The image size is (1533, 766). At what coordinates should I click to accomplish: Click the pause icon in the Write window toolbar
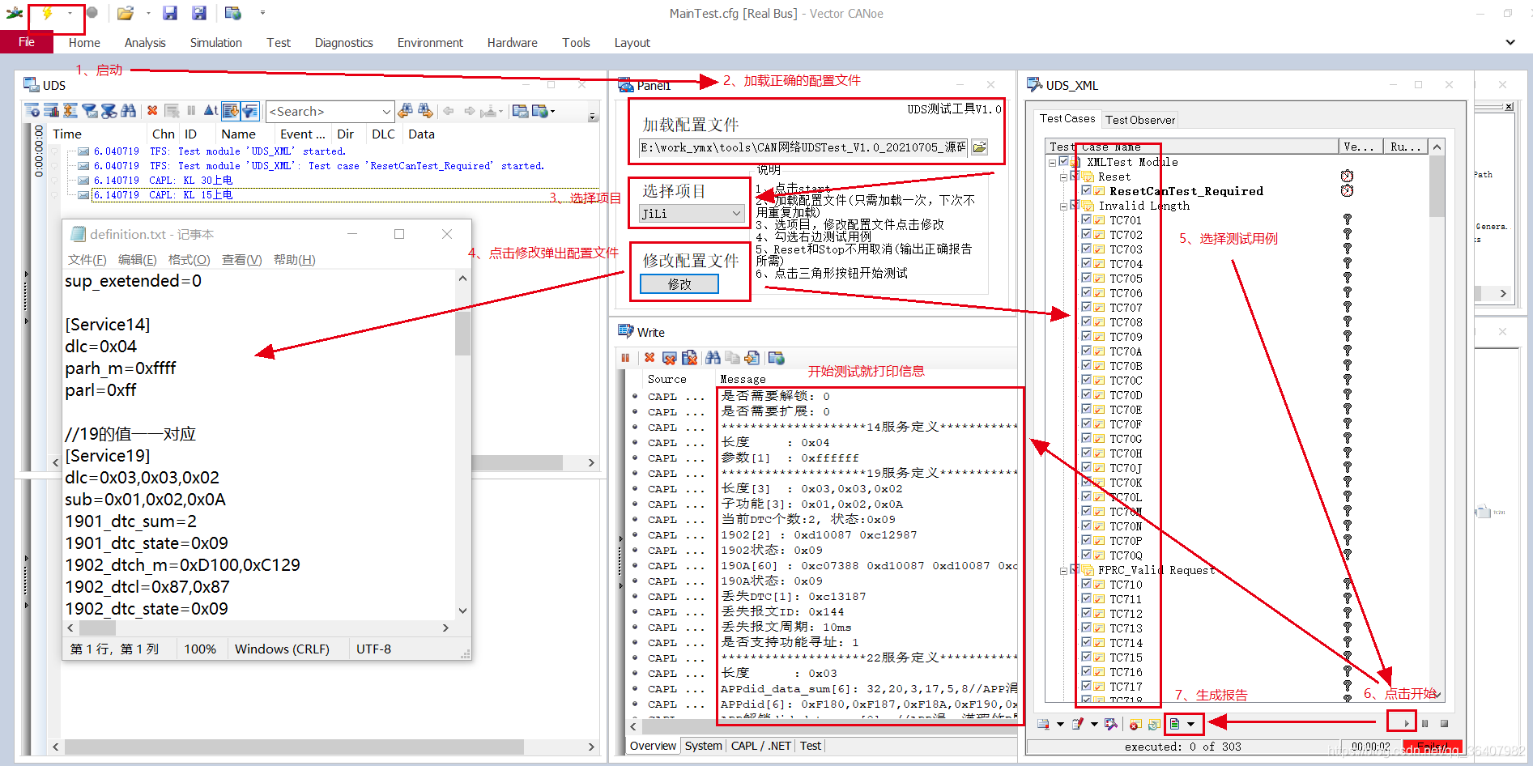pos(625,357)
